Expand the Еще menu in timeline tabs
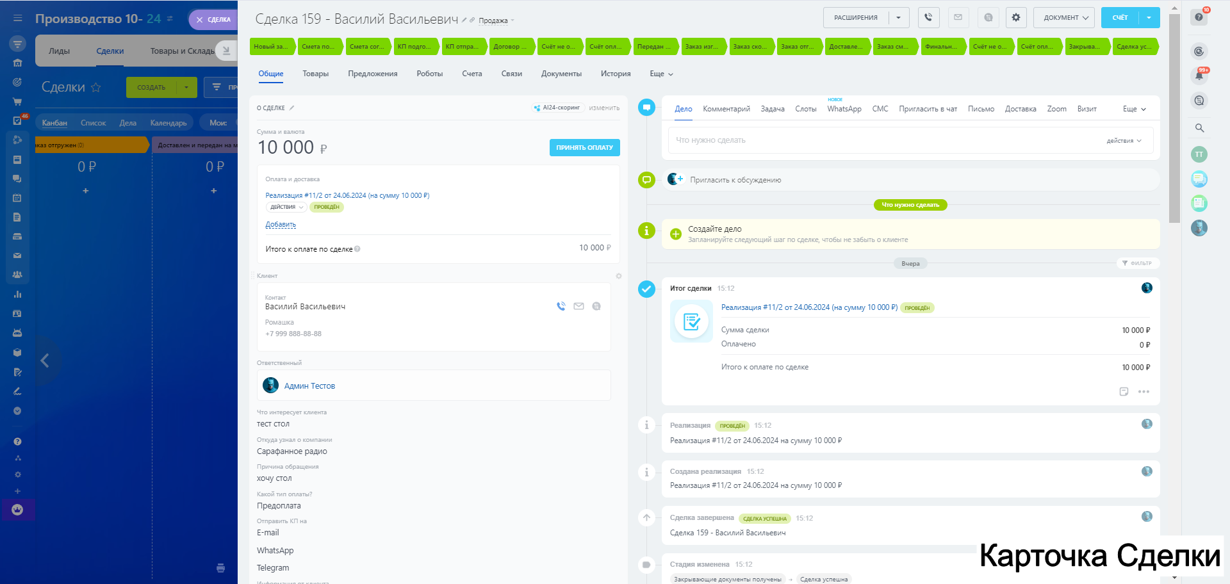This screenshot has height=584, width=1230. (x=1134, y=109)
